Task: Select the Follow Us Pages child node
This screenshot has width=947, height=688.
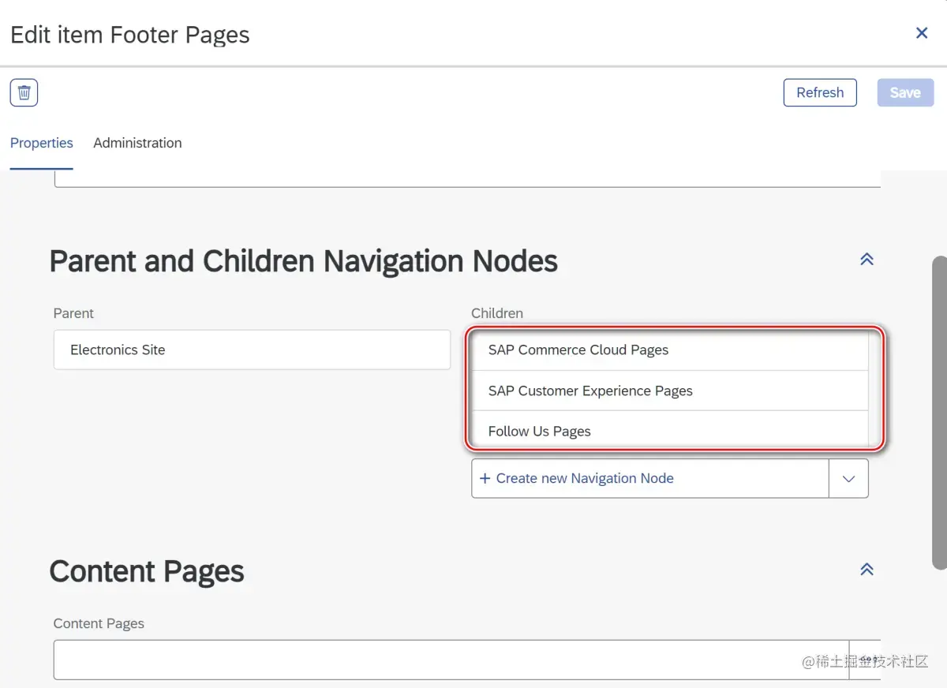Action: (x=540, y=432)
